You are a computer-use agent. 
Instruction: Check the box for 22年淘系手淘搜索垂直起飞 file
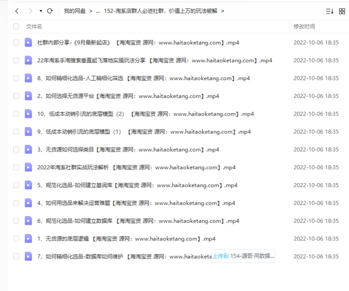coord(16,60)
